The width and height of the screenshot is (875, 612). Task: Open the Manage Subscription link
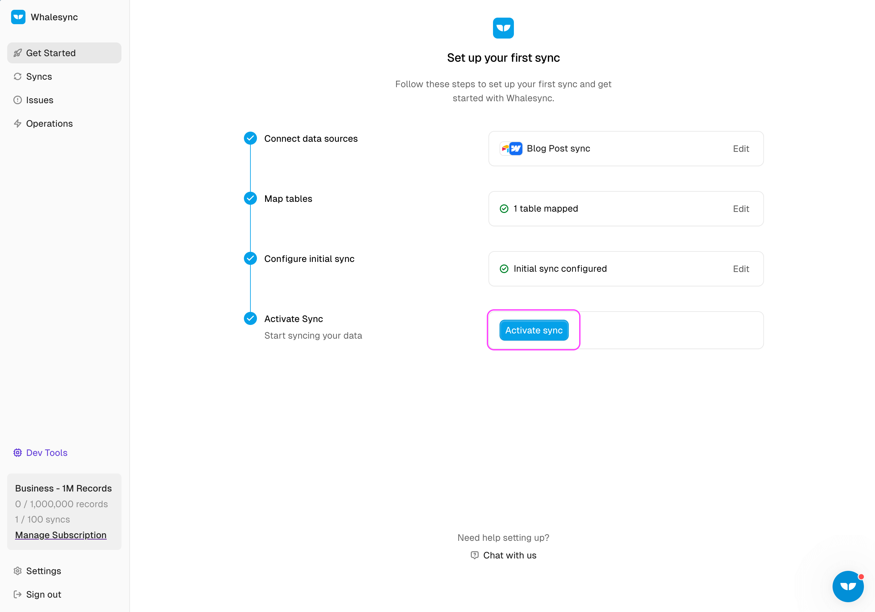pyautogui.click(x=61, y=535)
